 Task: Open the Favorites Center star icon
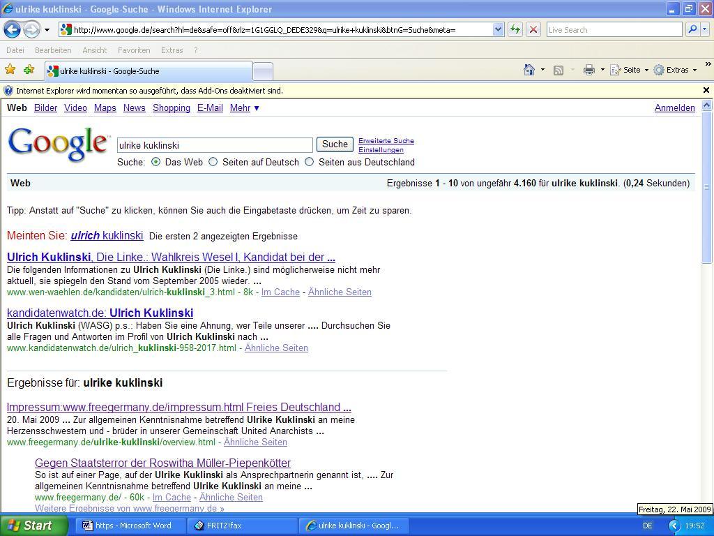coord(10,70)
